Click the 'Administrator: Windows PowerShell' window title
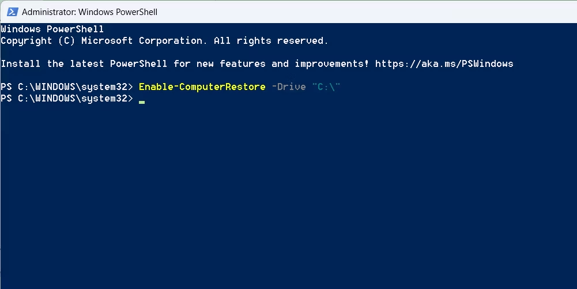 coord(90,12)
